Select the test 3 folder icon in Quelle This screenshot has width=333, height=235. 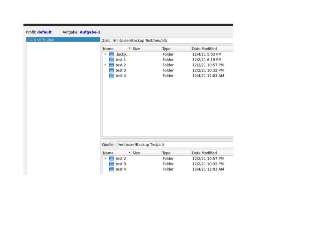(112, 164)
